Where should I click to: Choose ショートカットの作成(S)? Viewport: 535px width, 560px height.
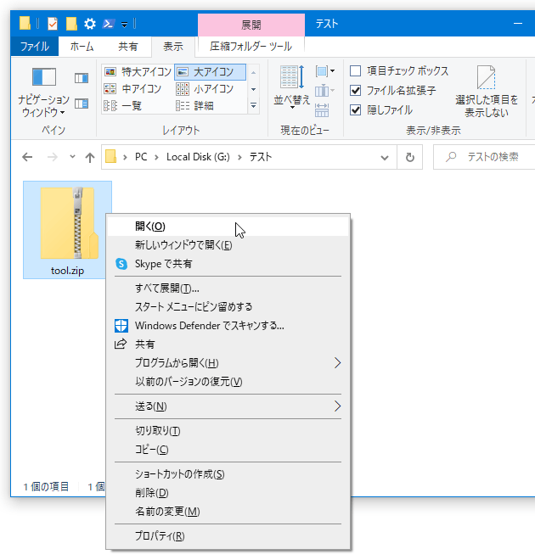(x=228, y=474)
